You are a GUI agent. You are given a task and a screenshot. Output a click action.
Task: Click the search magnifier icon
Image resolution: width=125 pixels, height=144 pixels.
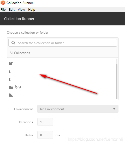tap(13, 43)
